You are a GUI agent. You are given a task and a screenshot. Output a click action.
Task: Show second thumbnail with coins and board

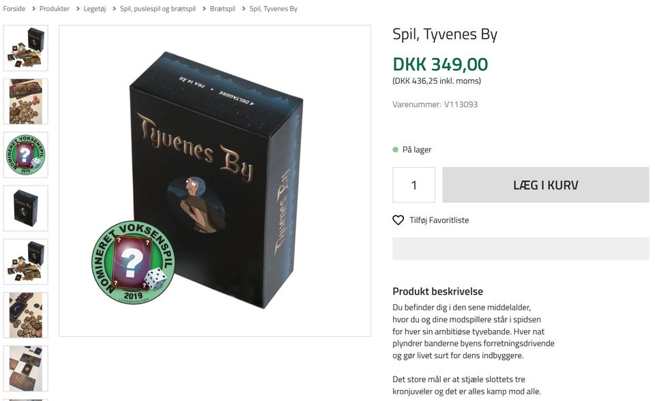click(x=26, y=102)
